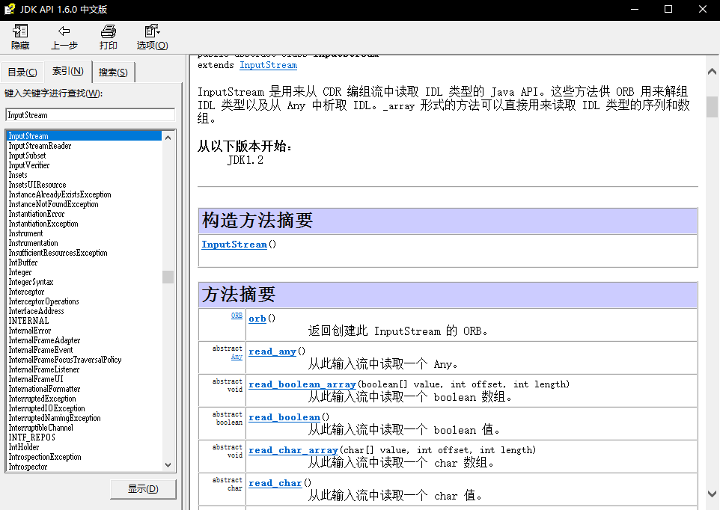720x510 pixels.
Task: Pick InterfaceAddress in the index list
Action: click(36, 311)
